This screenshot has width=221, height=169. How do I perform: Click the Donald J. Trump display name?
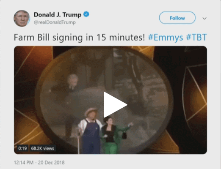tap(58, 15)
